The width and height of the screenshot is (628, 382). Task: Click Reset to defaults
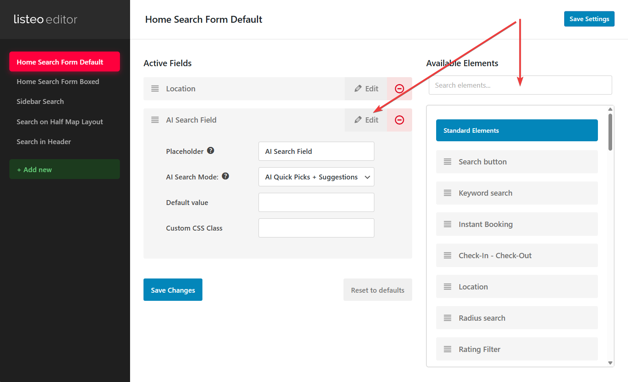pos(377,290)
